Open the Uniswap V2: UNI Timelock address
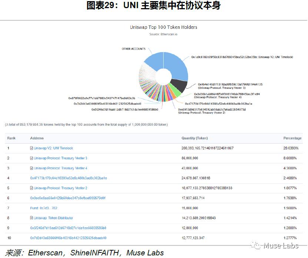The image size is (308, 258). 53,148
